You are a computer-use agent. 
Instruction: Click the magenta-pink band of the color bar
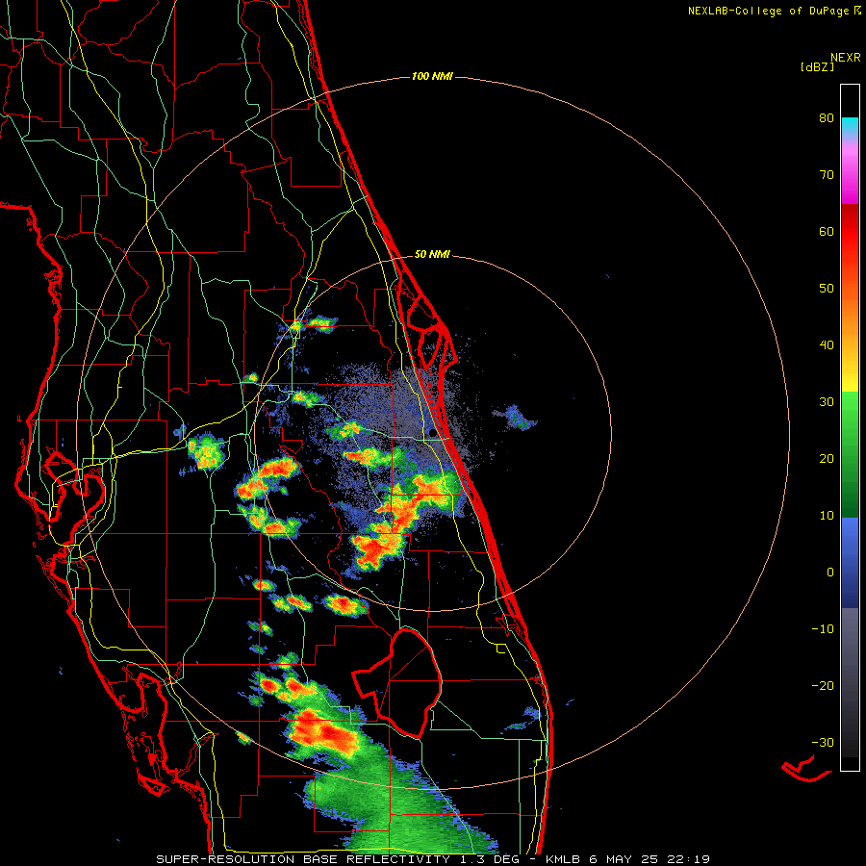[850, 174]
